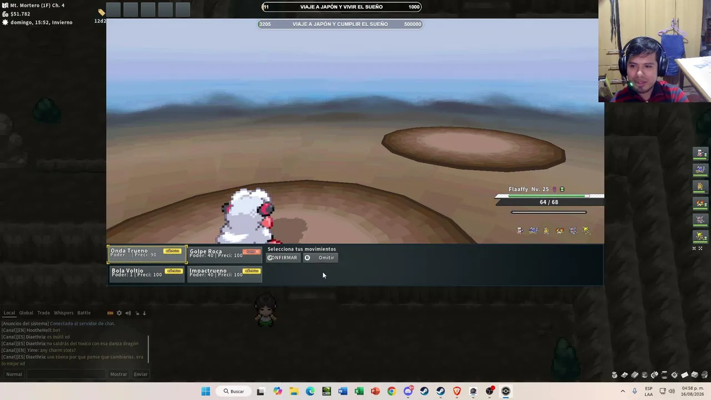Open the Windows Start menu
Viewport: 711px width, 400px height.
[x=206, y=391]
